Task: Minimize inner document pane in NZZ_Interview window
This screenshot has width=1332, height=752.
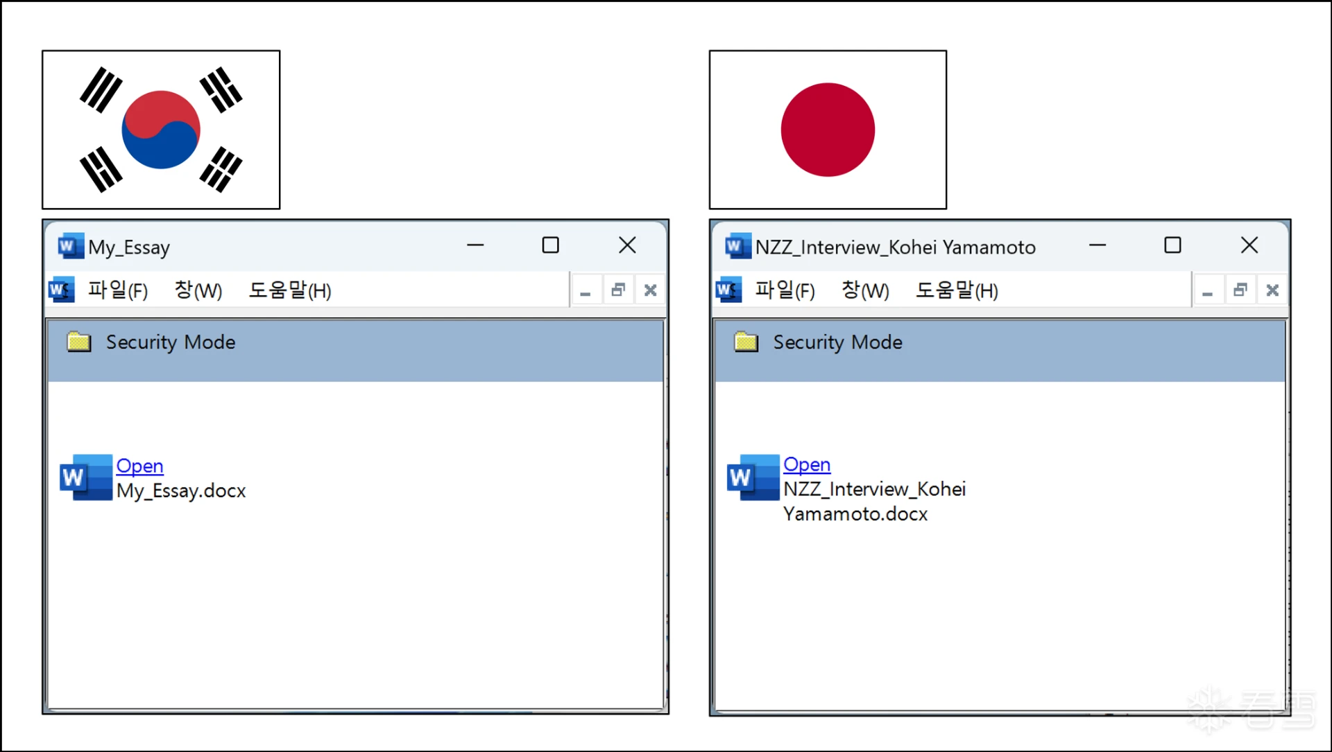Action: pos(1207,290)
